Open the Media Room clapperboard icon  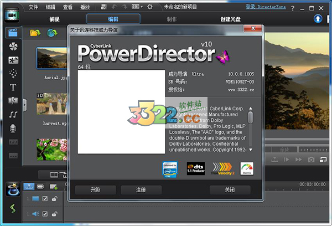click(13, 33)
